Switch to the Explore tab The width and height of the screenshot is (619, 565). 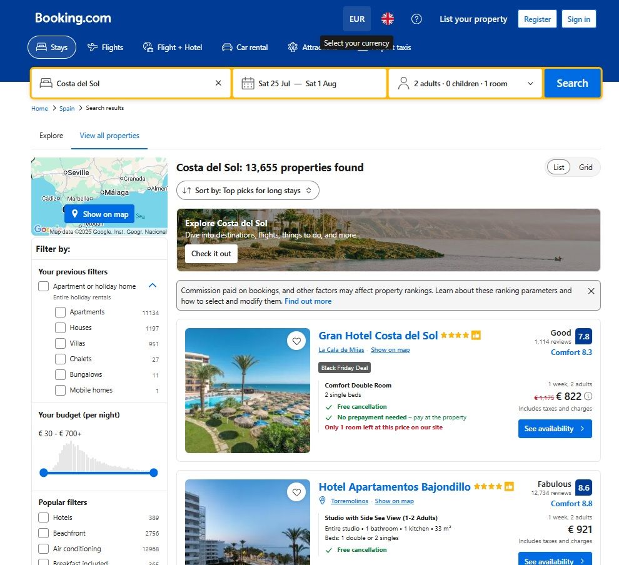coord(51,136)
